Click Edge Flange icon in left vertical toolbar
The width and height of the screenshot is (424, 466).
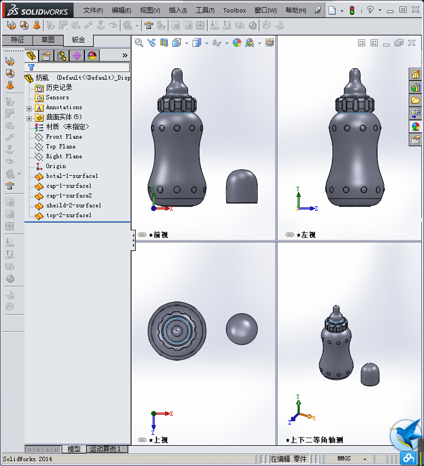(10, 102)
